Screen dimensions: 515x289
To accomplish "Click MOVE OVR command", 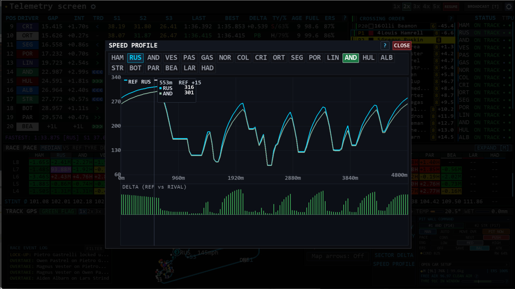I will click(468, 232).
